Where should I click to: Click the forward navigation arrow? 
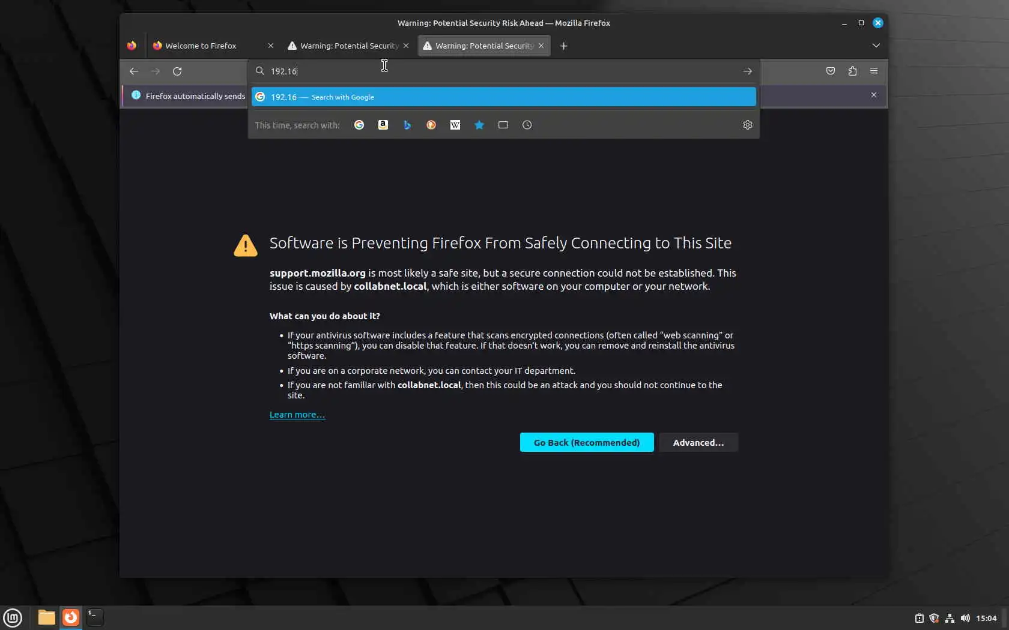[x=156, y=71]
